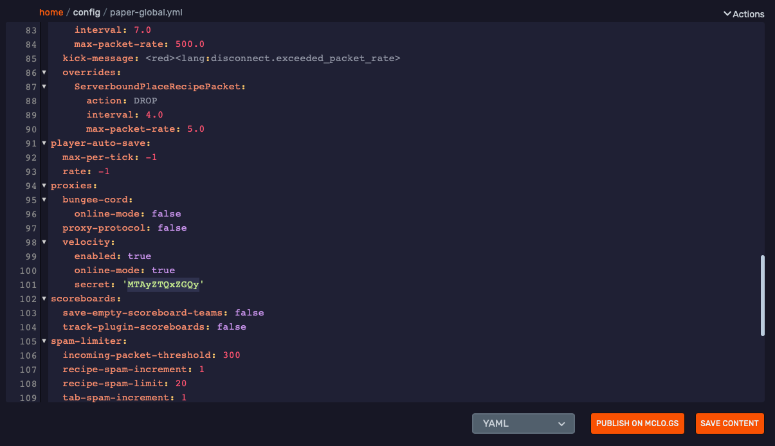Click the proxy-protocol false value

172,227
